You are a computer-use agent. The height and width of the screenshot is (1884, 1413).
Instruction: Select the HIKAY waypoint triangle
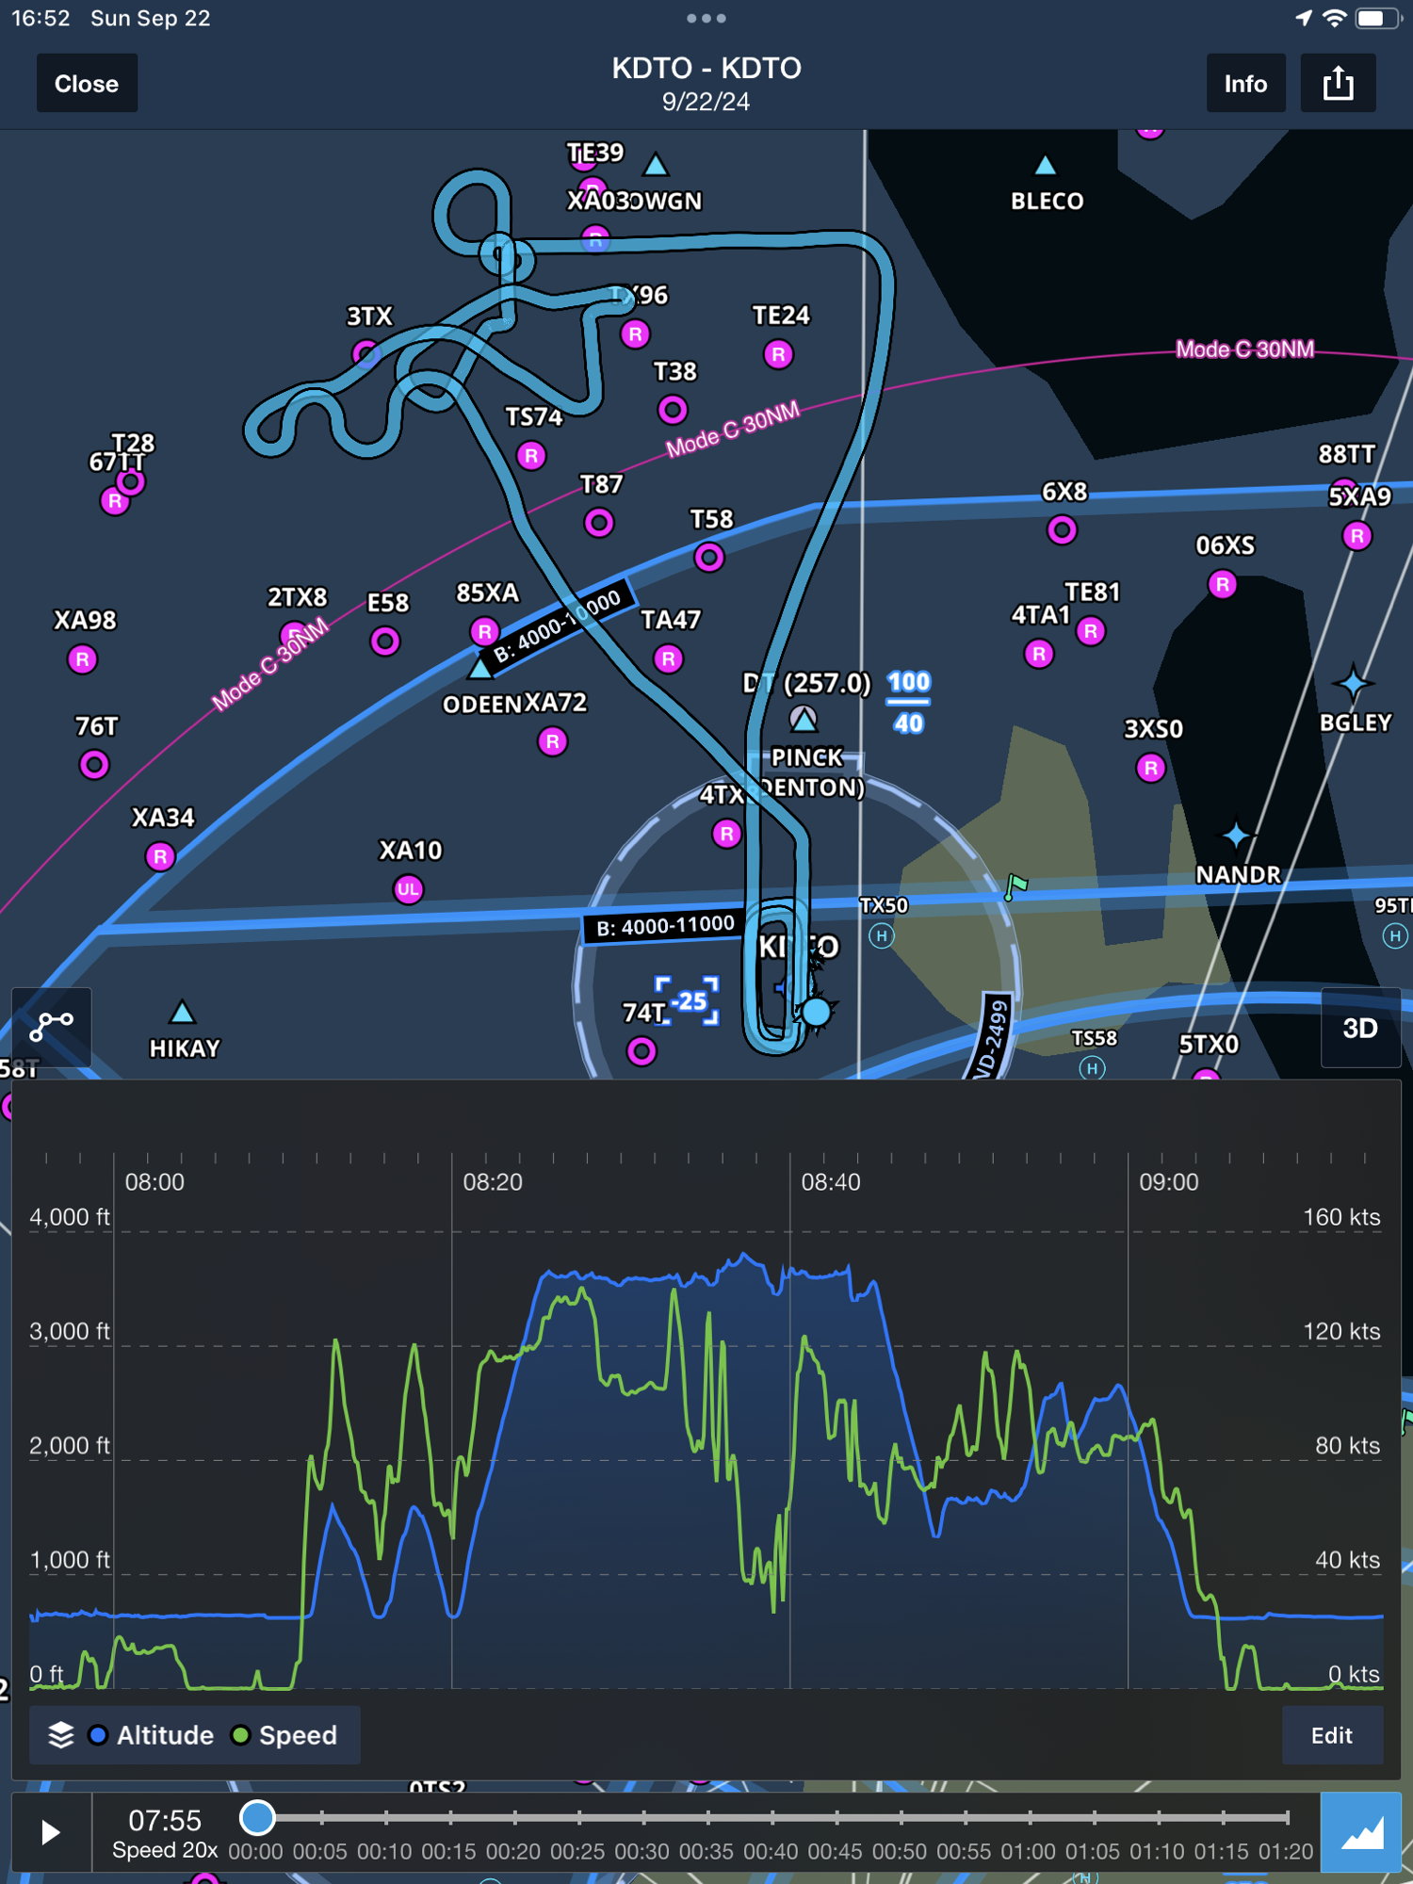pos(182,1013)
